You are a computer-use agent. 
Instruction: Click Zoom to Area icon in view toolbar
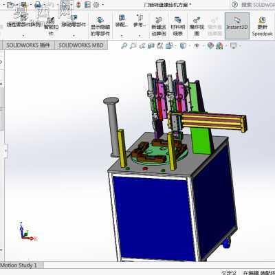133,46
